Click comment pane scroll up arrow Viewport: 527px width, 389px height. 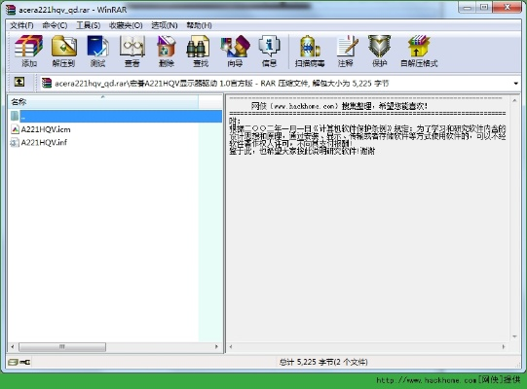pos(514,100)
